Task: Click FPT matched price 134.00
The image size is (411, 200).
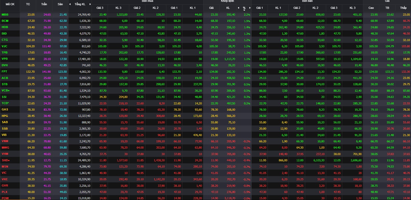Action: coord(214,72)
